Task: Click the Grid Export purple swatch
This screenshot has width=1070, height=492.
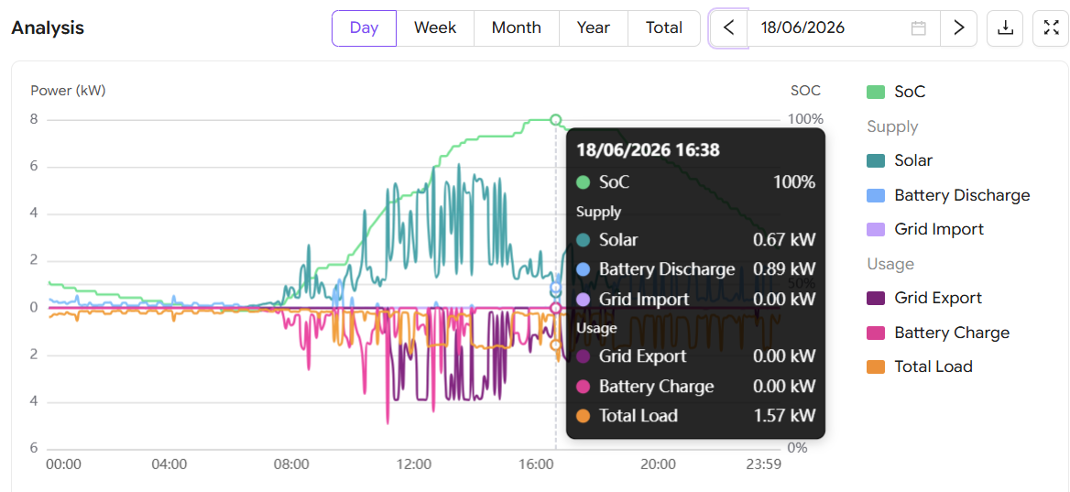Action: 876,298
